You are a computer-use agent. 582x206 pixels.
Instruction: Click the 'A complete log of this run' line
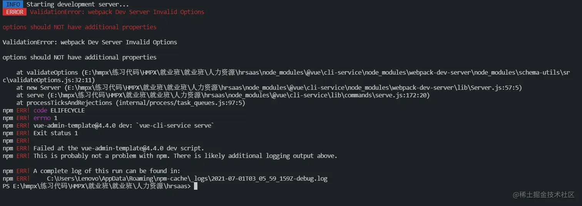pos(107,171)
